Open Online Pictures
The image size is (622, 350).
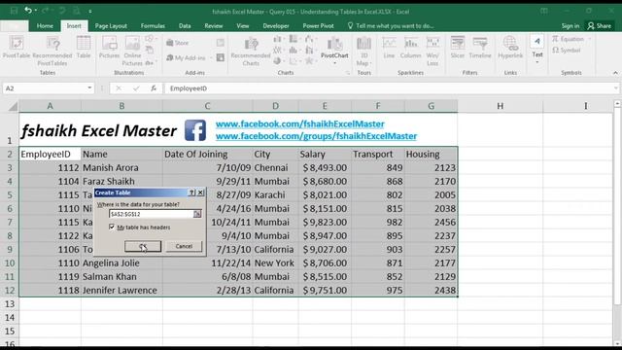pyautogui.click(x=132, y=51)
